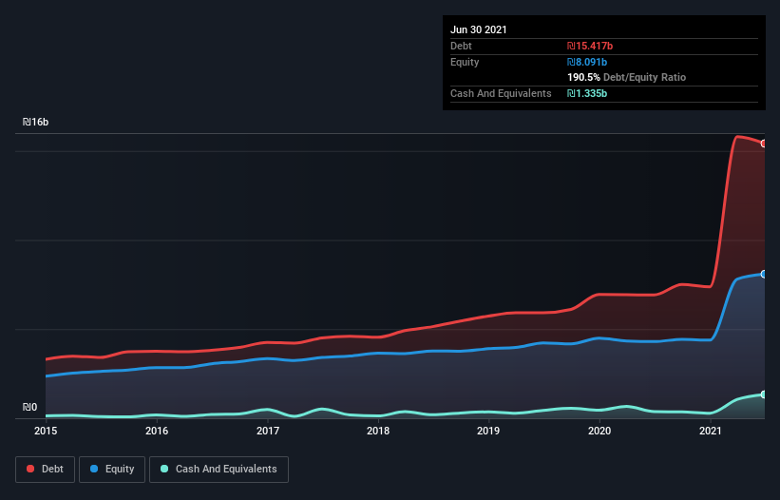780x500 pixels.
Task: Click the red dot in Debt legend
Action: [30, 469]
